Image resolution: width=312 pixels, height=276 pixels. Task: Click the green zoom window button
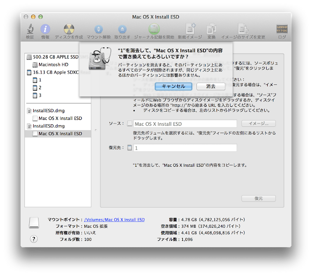[x=40, y=17]
